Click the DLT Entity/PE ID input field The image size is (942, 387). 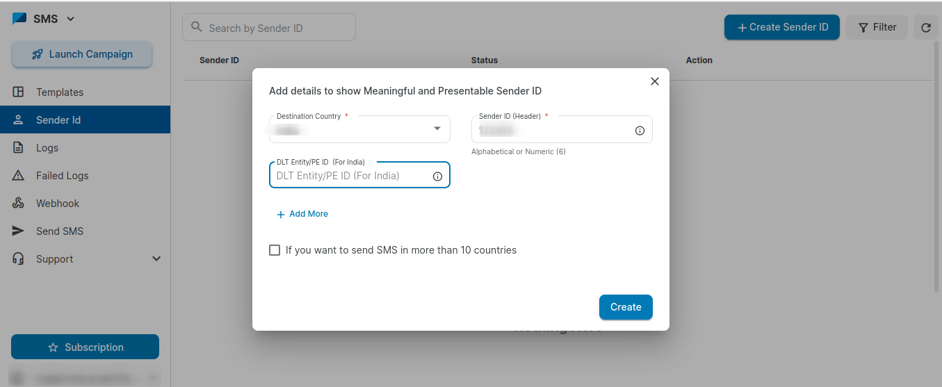tap(351, 176)
